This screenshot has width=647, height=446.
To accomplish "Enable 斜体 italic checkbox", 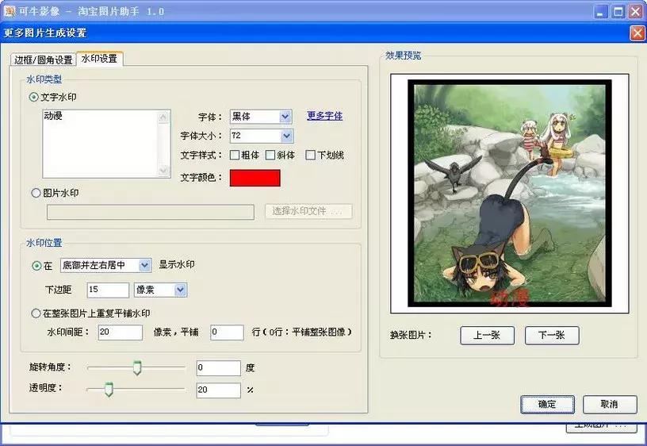I will pyautogui.click(x=270, y=155).
